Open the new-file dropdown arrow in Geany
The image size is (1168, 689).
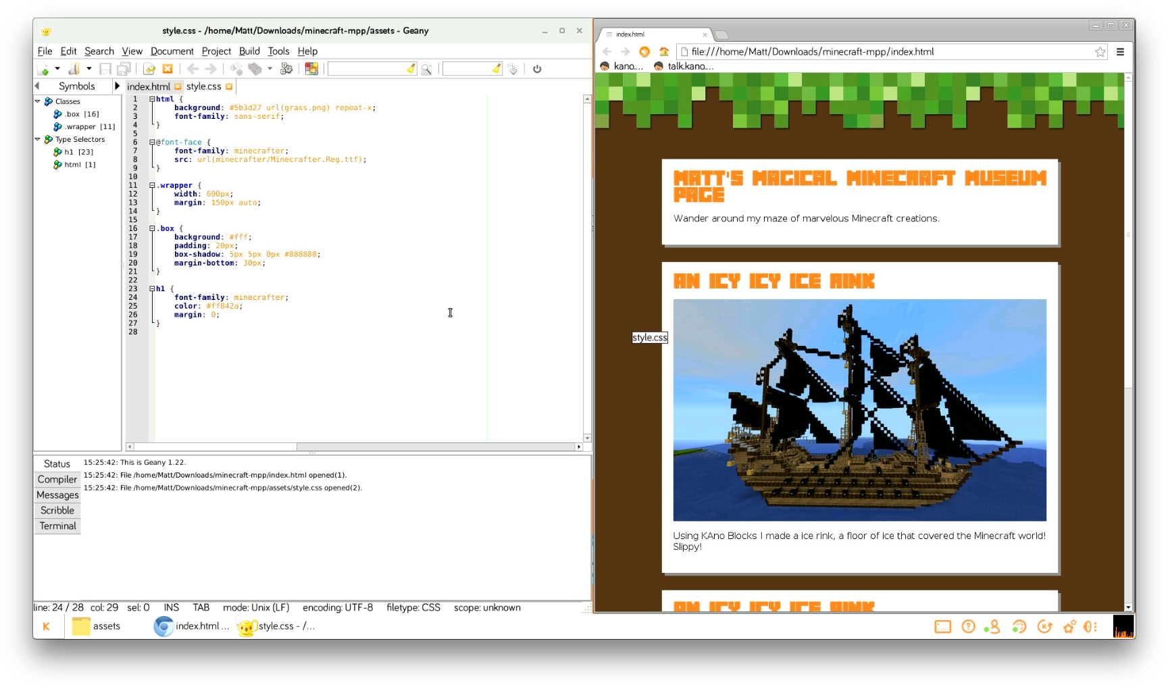[x=57, y=68]
